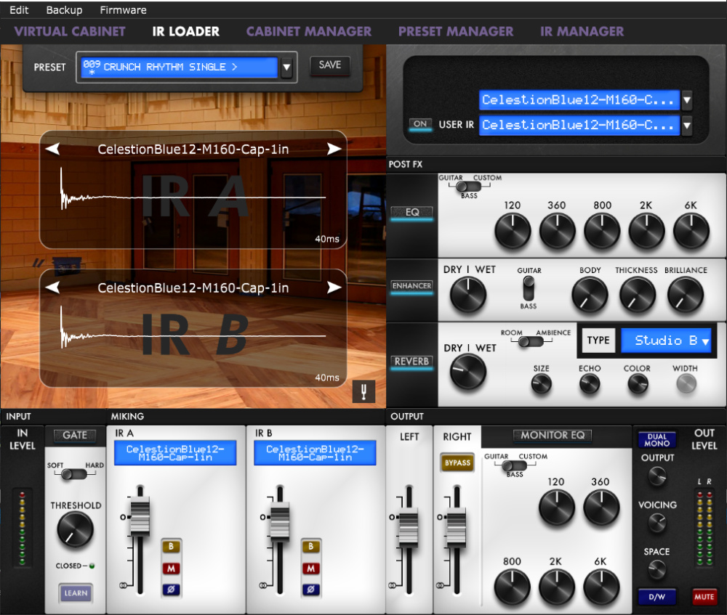This screenshot has width=727, height=615.
Task: Open the Firmware menu
Action: (123, 10)
